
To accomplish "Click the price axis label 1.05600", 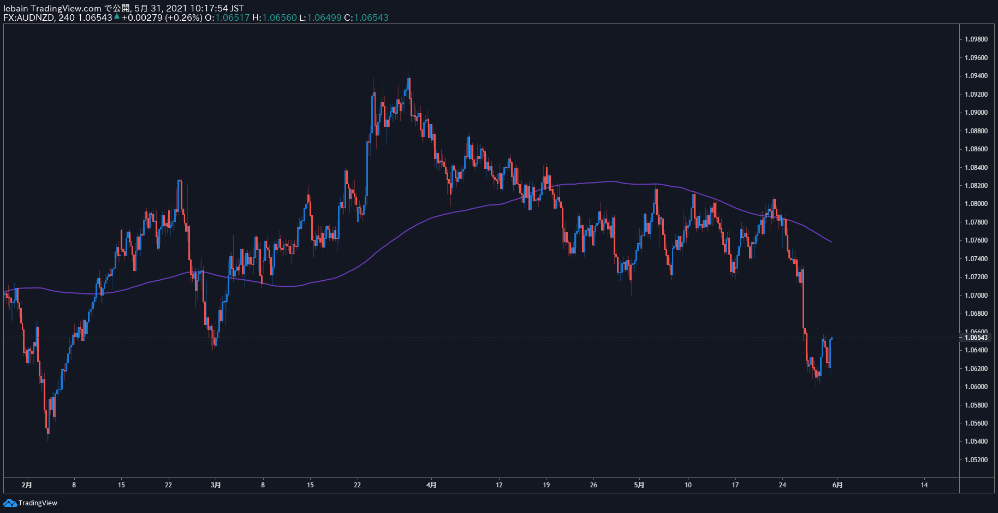I will (x=976, y=423).
